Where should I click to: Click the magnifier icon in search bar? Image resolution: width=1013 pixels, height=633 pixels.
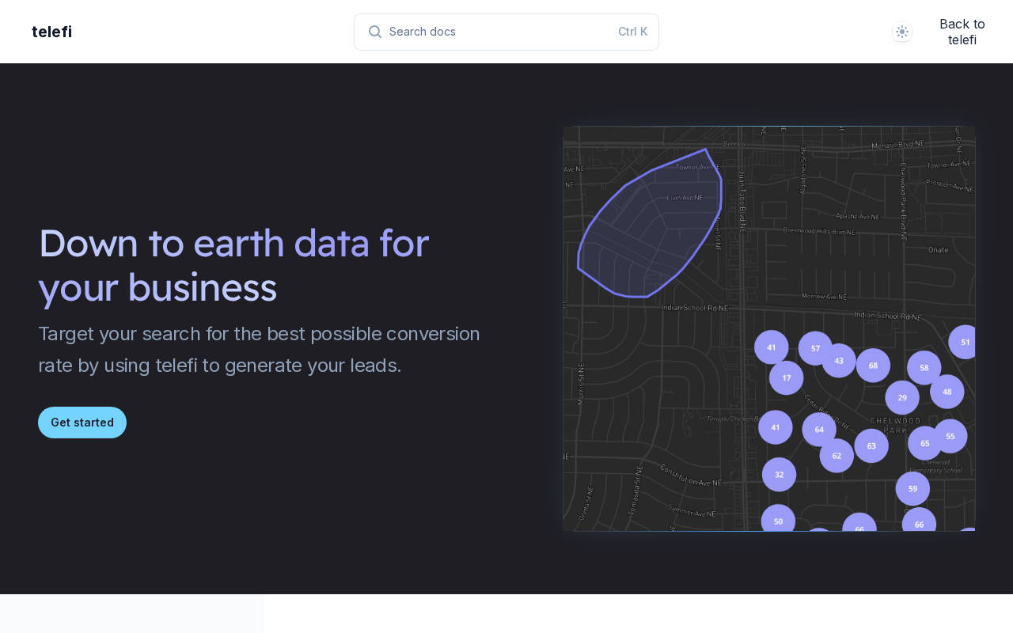coord(375,32)
